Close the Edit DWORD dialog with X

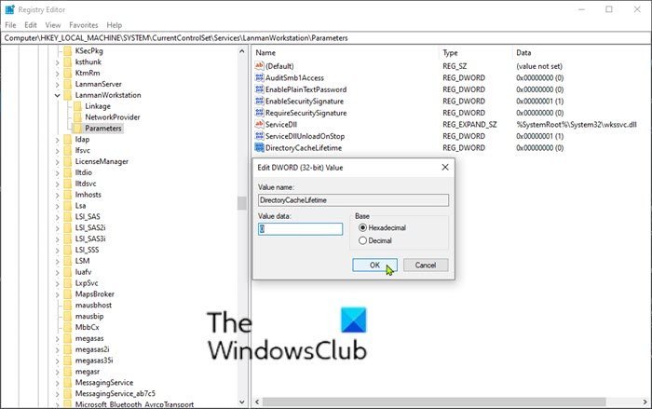click(445, 167)
